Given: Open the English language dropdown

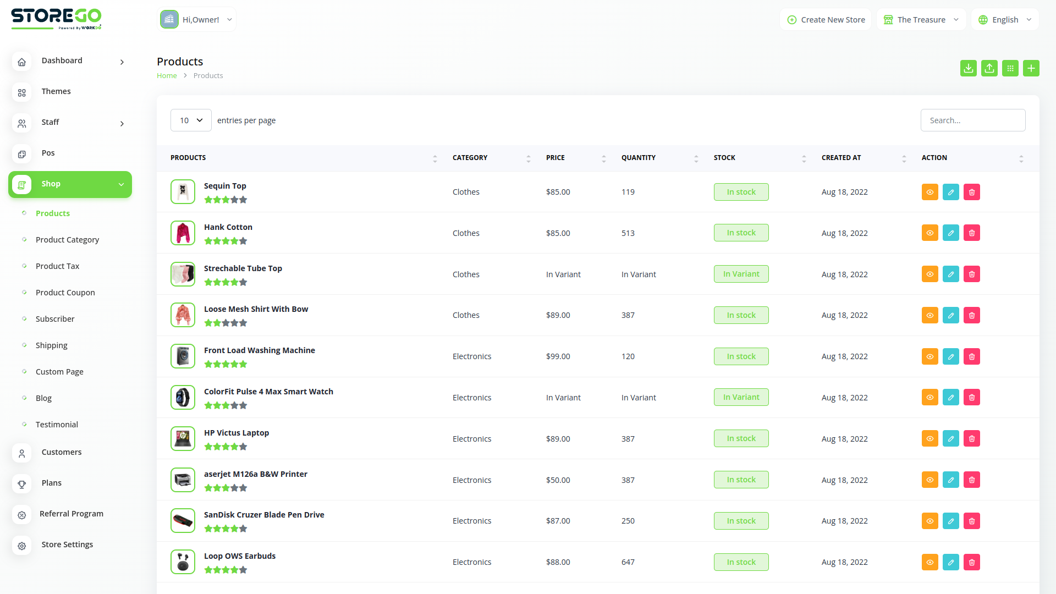Looking at the screenshot, I should point(1005,20).
